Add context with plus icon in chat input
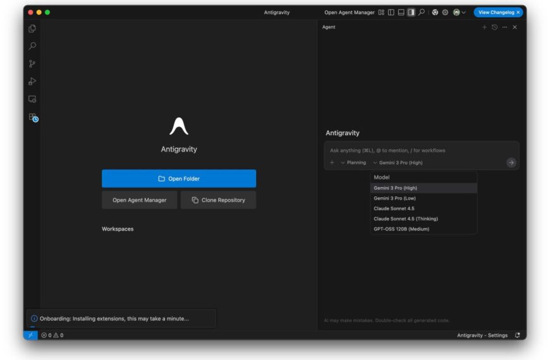Screen dimensions: 550x360 332,163
